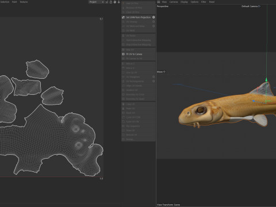Viewport: 276px width, 207px height.
Task: Open the UV Weld and Relax settings gear
Action: tap(154, 26)
